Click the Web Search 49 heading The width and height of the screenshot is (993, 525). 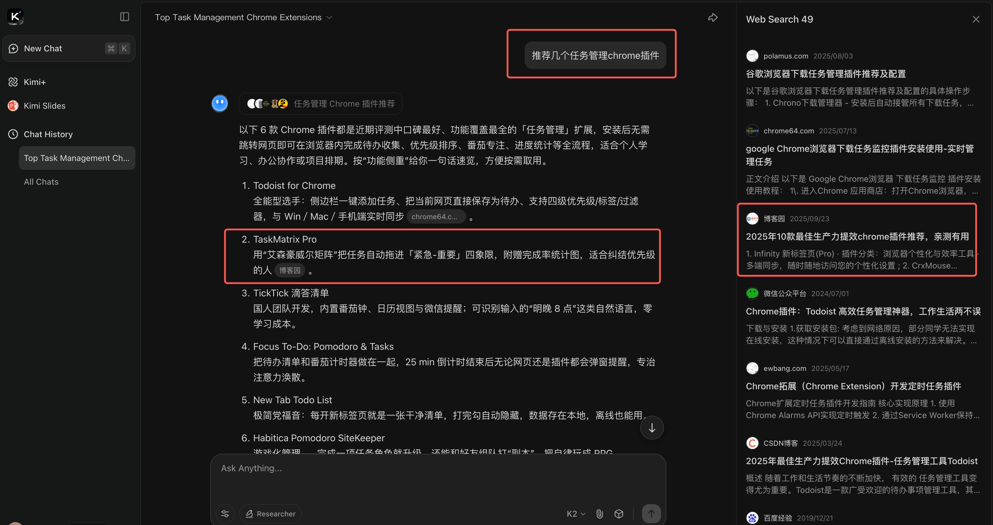[779, 19]
